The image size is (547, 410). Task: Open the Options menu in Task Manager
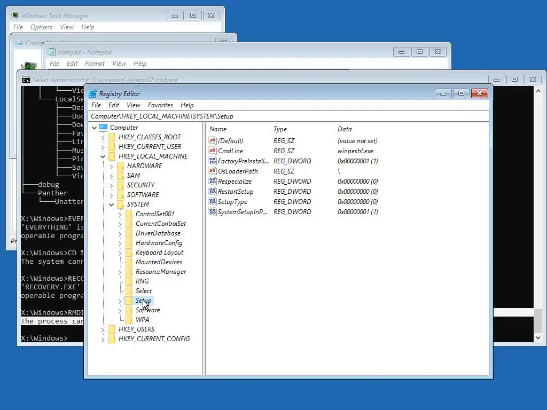tap(41, 27)
